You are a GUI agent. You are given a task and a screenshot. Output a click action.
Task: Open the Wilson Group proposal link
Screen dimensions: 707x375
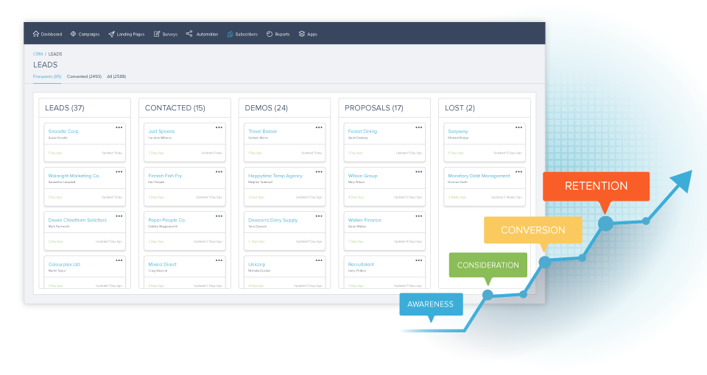click(362, 176)
